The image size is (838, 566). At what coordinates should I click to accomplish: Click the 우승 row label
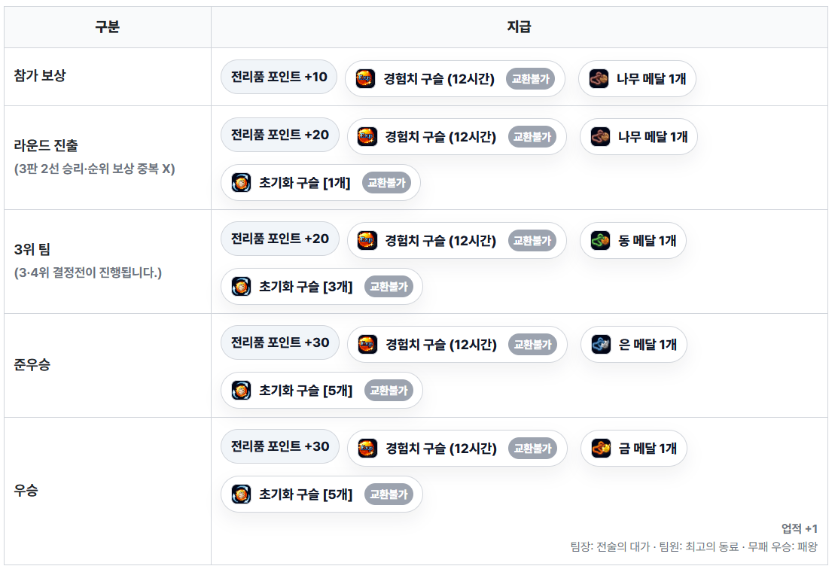tap(26, 491)
